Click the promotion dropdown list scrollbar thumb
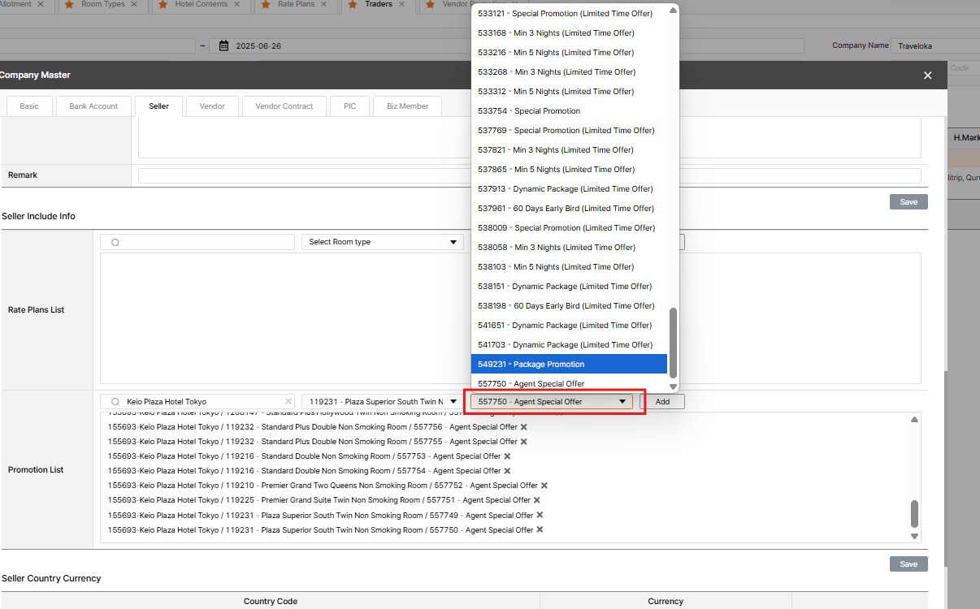 [673, 343]
